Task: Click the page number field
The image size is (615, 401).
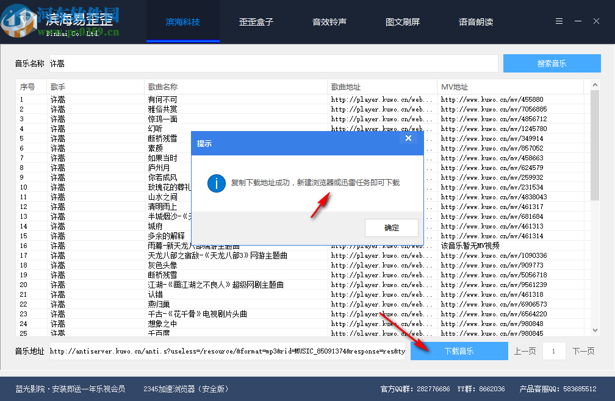Action: pos(554,351)
